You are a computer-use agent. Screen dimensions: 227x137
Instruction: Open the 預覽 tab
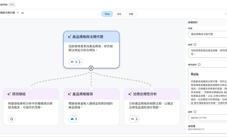point(131,14)
